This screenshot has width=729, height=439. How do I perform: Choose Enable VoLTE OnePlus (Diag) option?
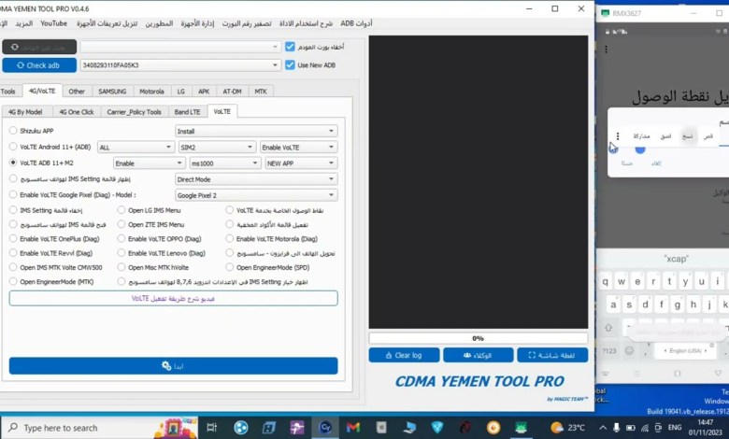[x=13, y=239]
